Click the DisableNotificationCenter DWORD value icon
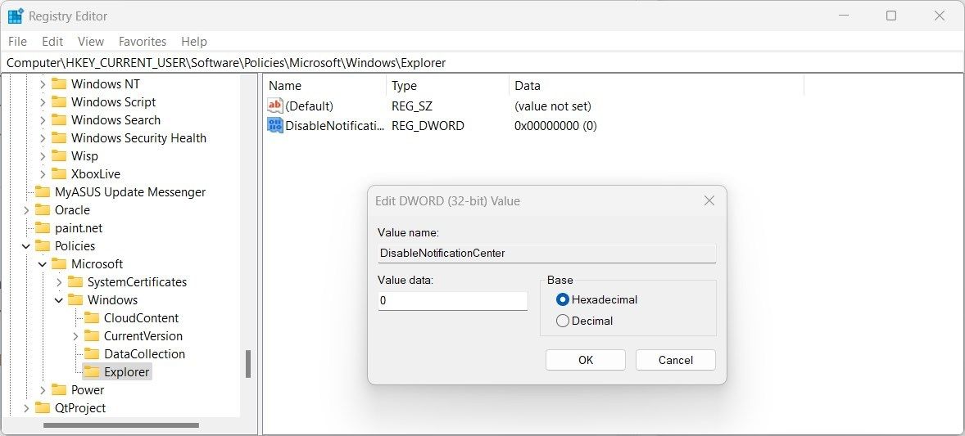 pos(275,126)
